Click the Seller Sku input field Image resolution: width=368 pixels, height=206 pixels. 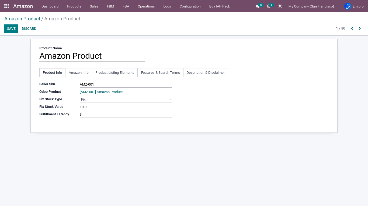[x=126, y=84]
